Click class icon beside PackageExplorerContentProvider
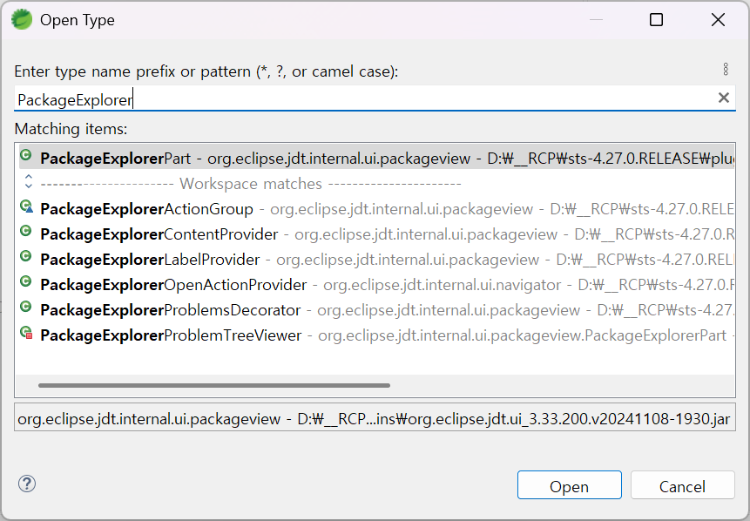This screenshot has width=750, height=521. [x=26, y=231]
